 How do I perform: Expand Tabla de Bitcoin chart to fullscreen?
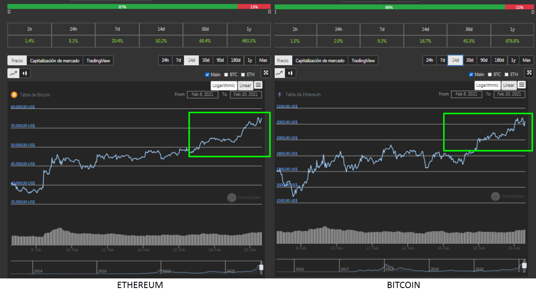[266, 73]
